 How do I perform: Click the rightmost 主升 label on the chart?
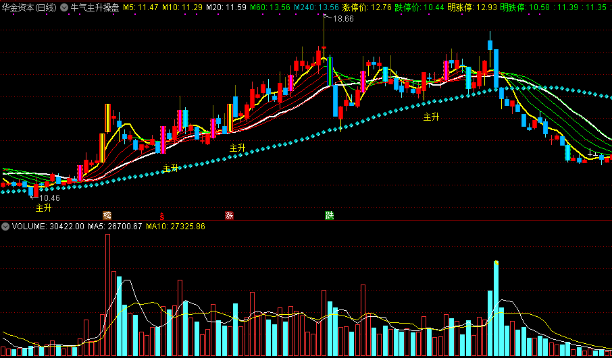coord(431,117)
